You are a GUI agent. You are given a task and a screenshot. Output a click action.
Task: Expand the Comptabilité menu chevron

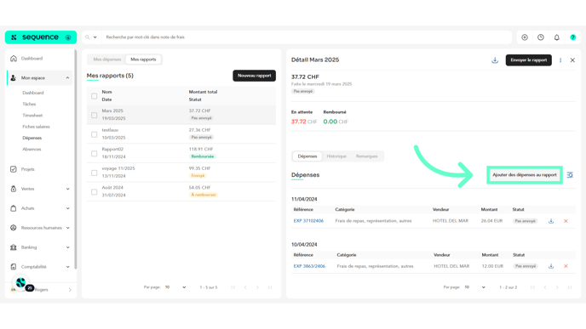pyautogui.click(x=67, y=267)
